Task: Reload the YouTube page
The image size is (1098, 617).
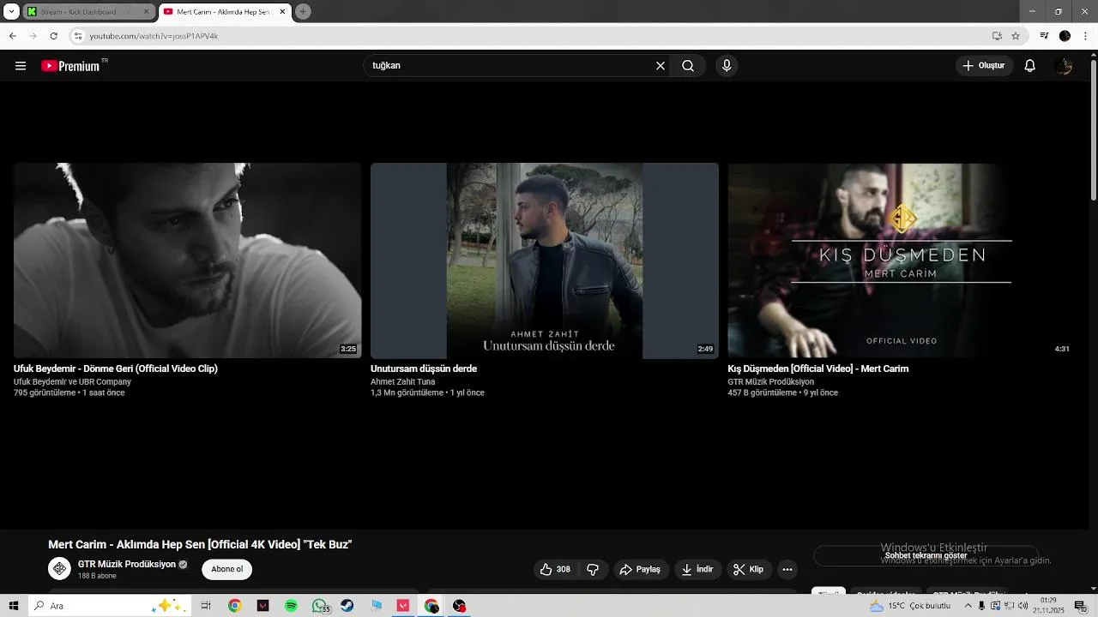Action: (x=53, y=36)
